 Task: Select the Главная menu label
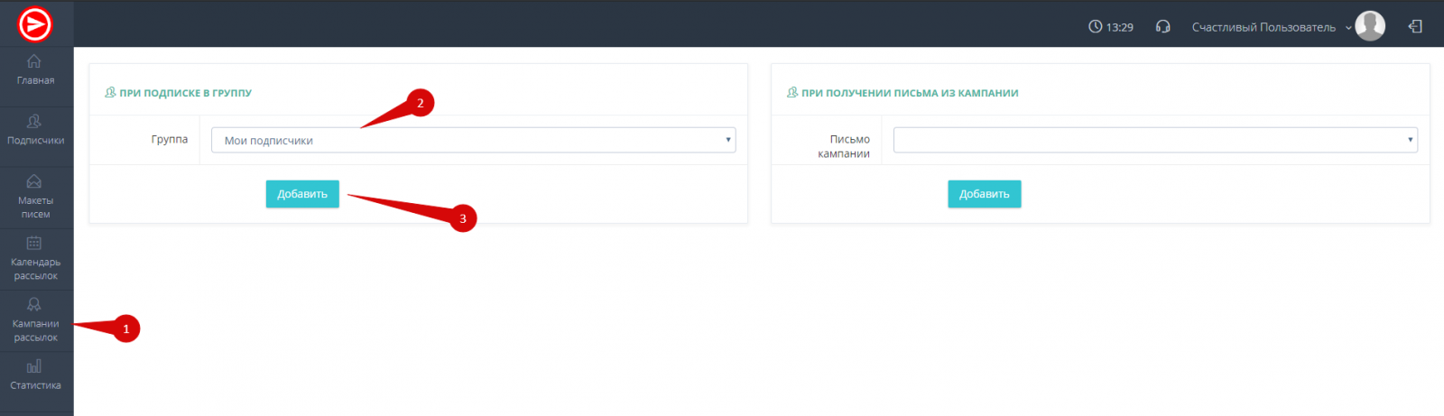(35, 80)
